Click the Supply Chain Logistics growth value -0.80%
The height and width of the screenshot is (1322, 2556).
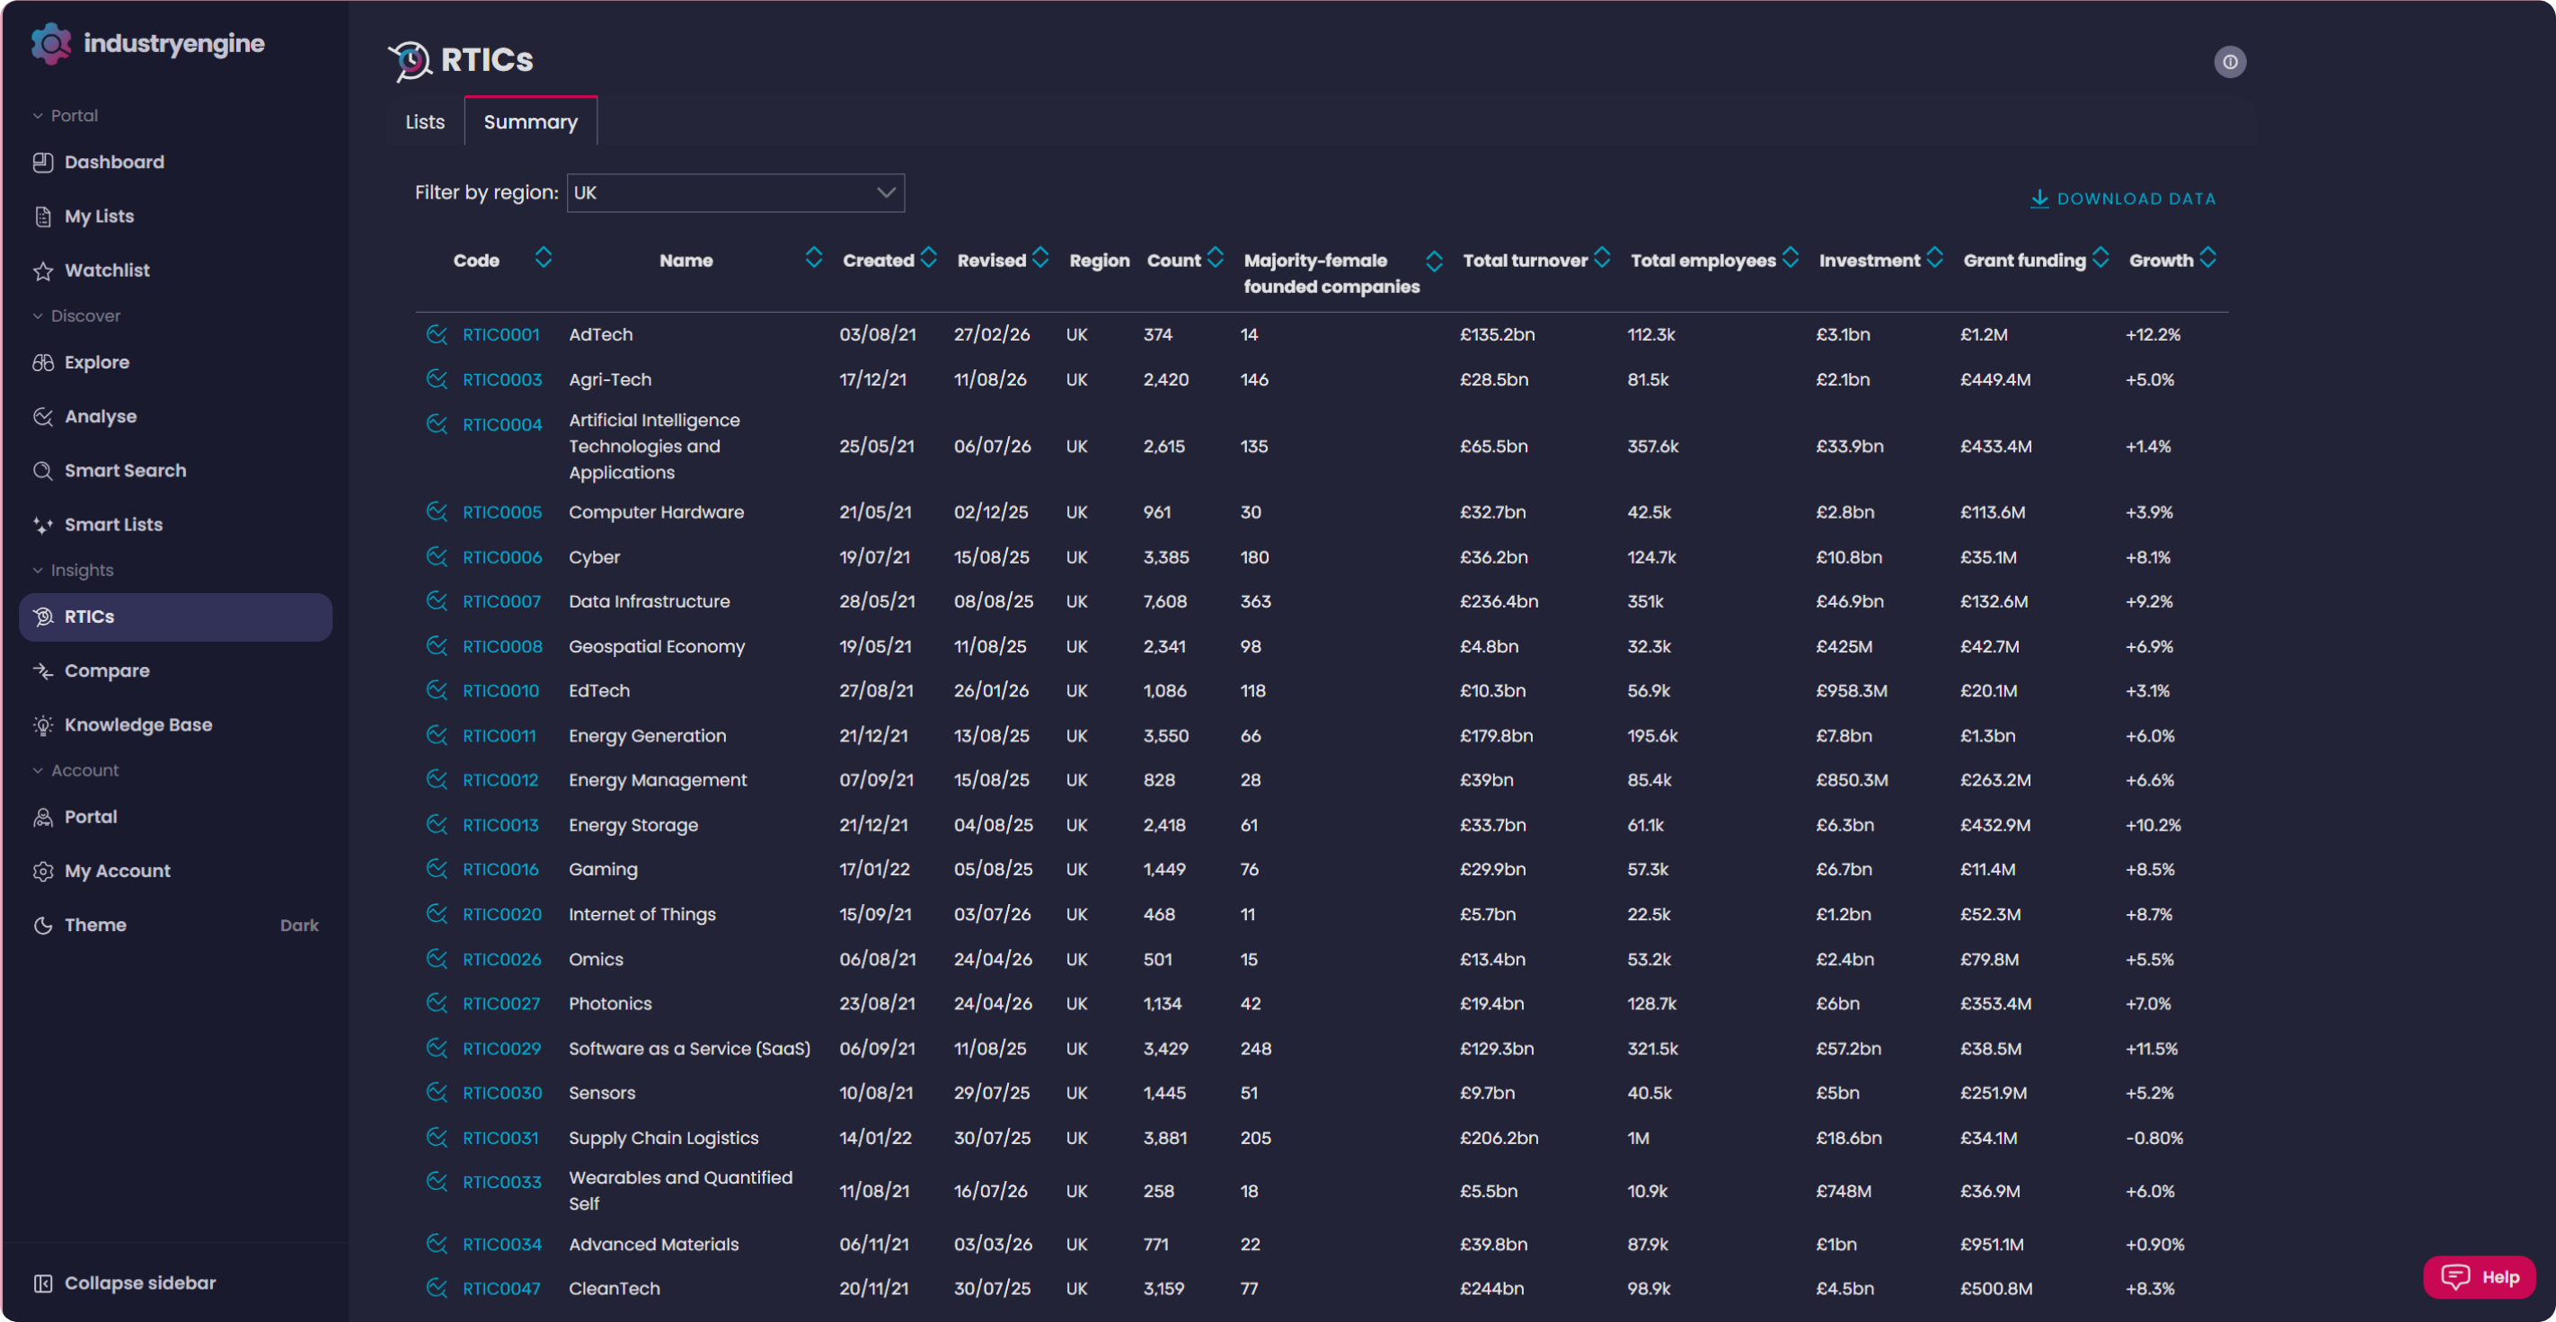2154,1139
